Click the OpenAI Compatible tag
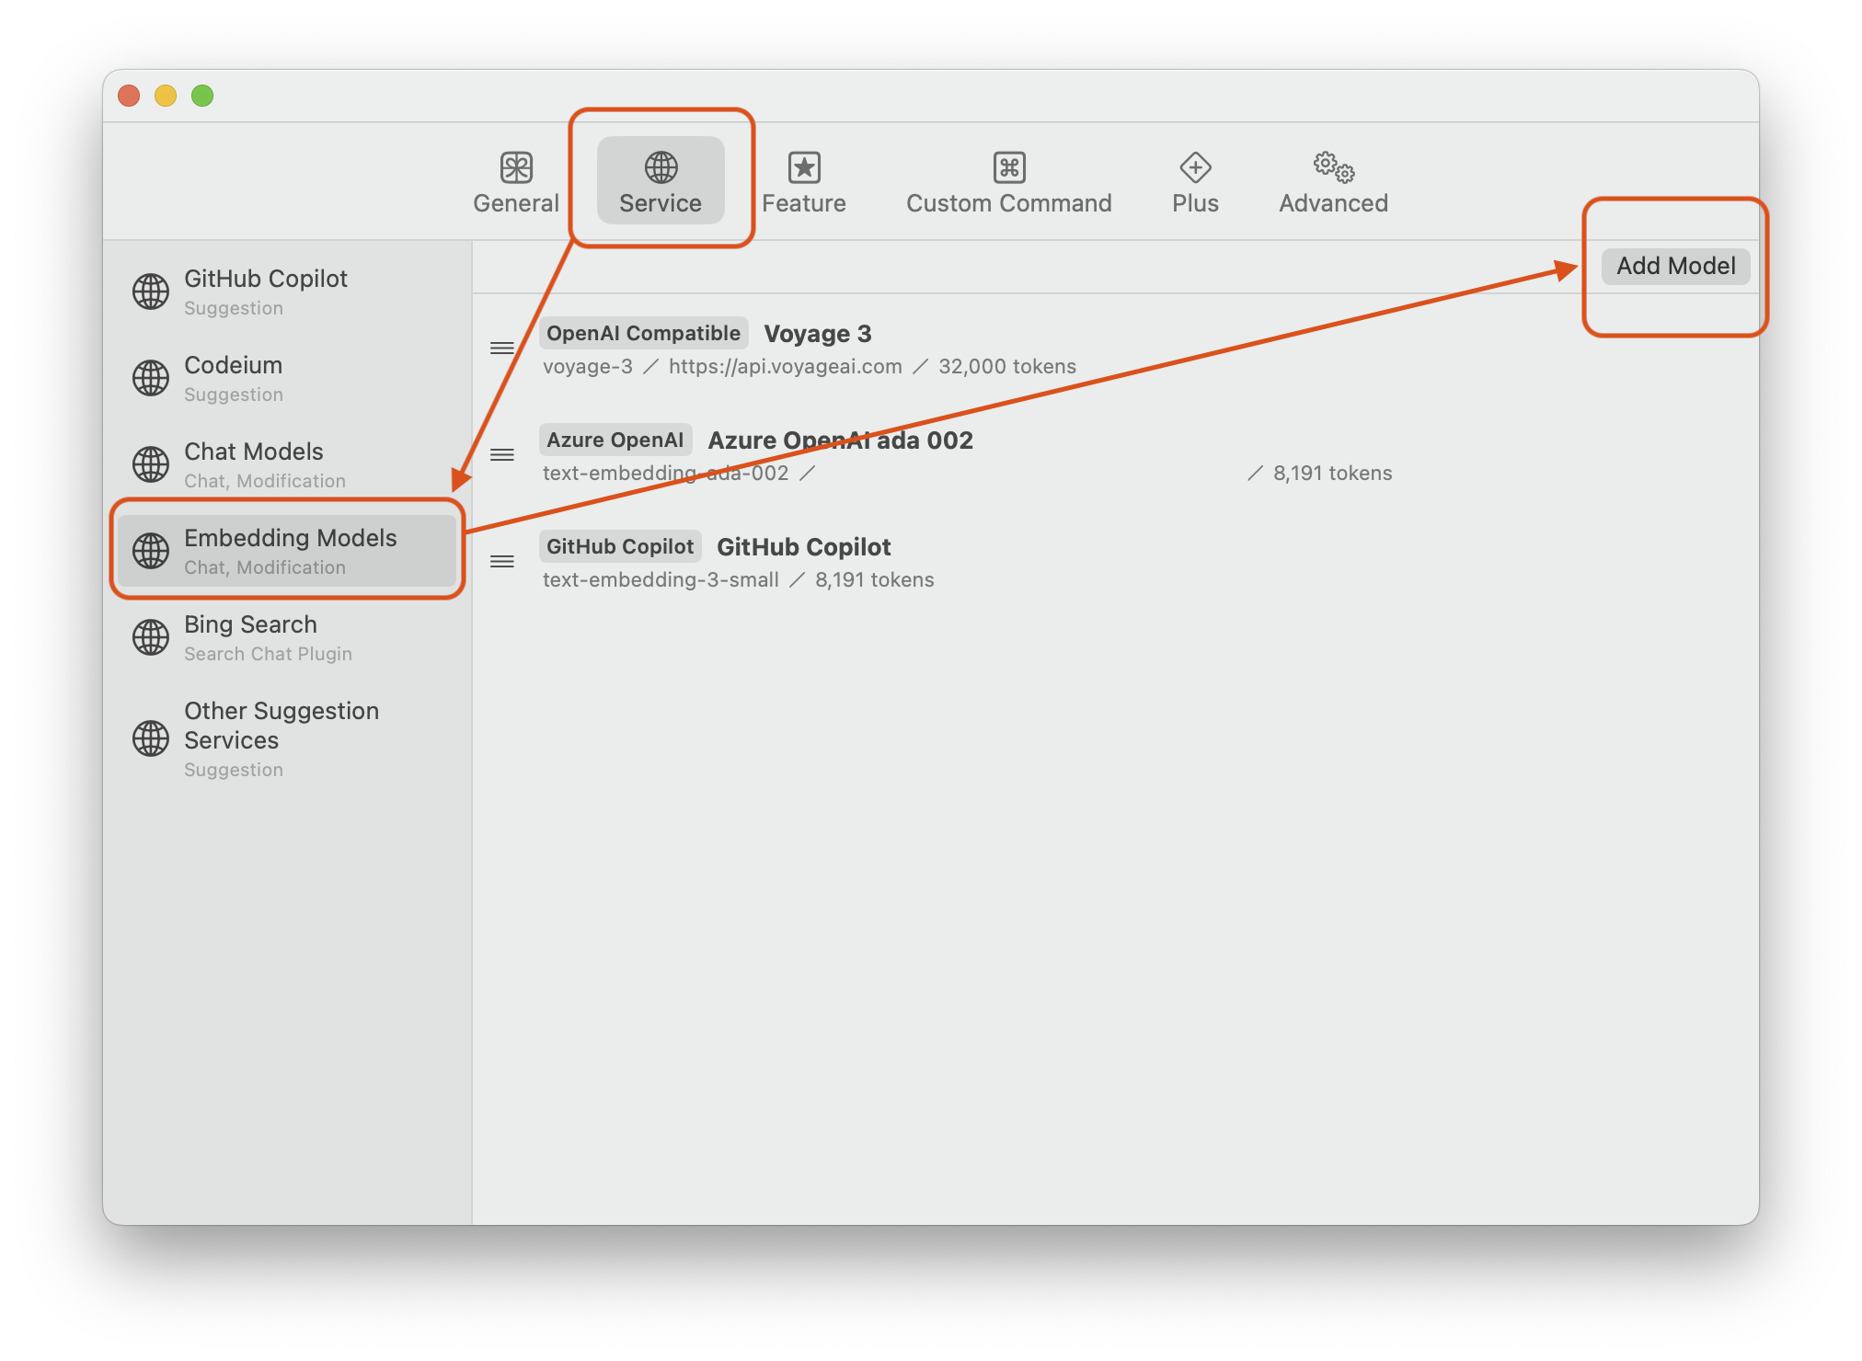Image resolution: width=1862 pixels, height=1361 pixels. click(643, 334)
